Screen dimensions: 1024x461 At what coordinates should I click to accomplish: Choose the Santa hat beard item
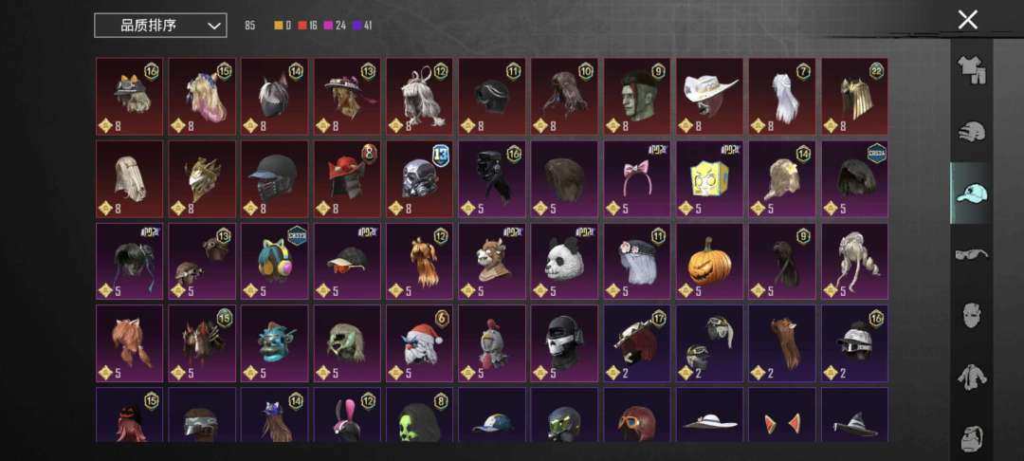coord(419,343)
